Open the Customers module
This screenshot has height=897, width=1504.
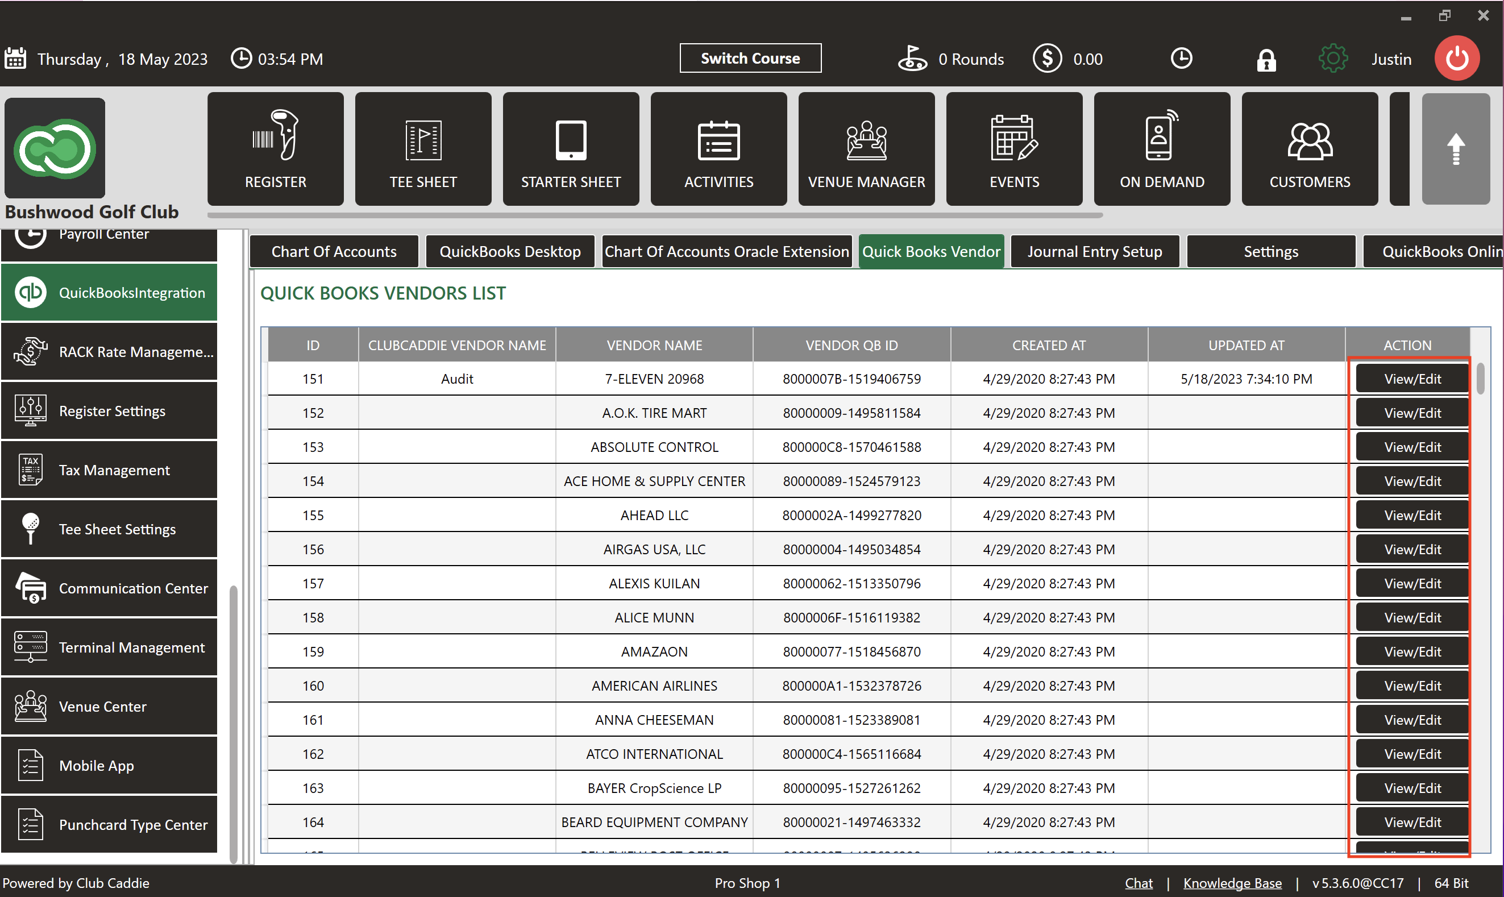coord(1310,149)
